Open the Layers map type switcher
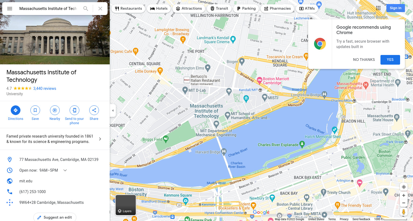This screenshot has width=413, height=221. (x=126, y=205)
